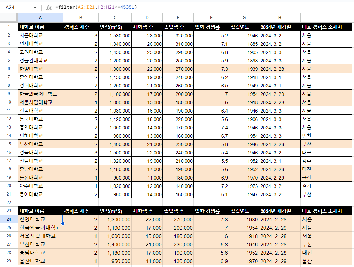Select row 24 header
Image resolution: width=354 pixels, height=267 pixels.
(9, 219)
